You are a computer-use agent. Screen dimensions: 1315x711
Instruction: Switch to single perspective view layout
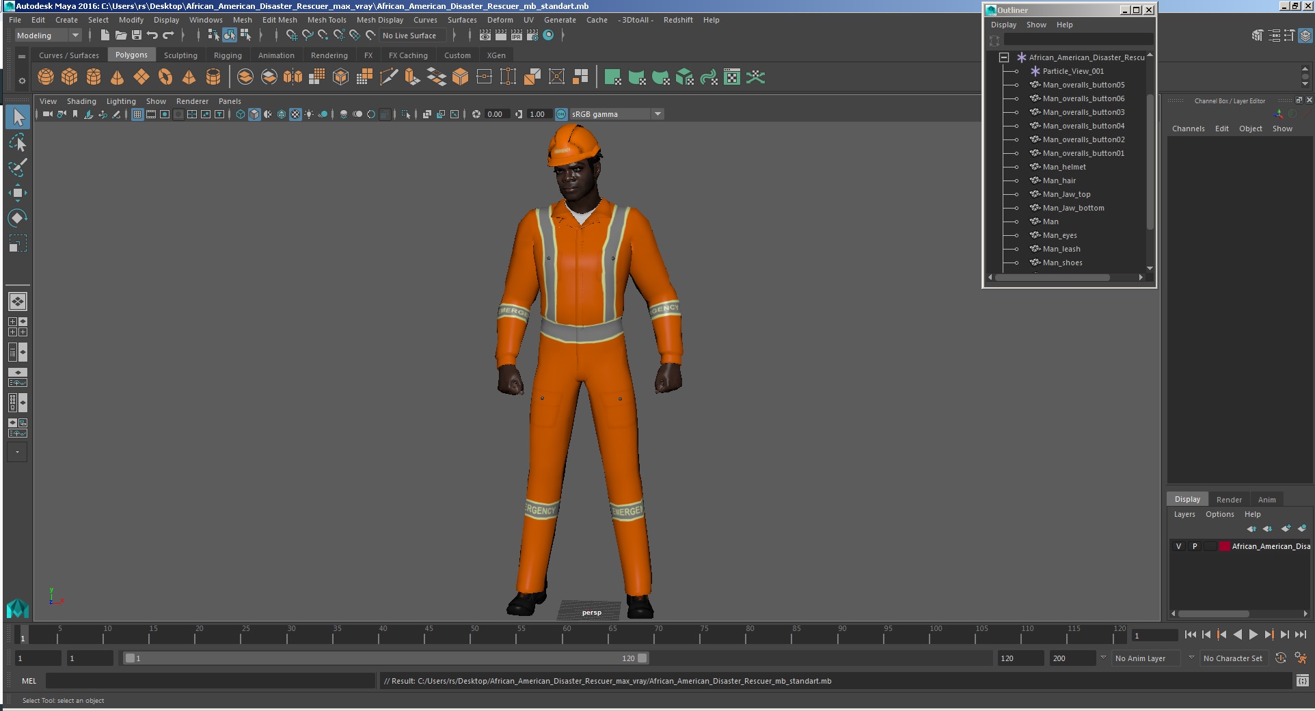coord(18,301)
